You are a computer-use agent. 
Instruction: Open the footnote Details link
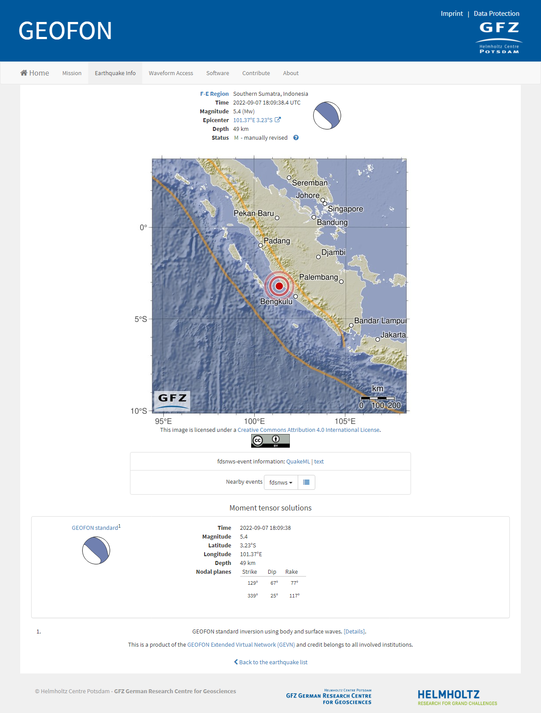pos(354,631)
